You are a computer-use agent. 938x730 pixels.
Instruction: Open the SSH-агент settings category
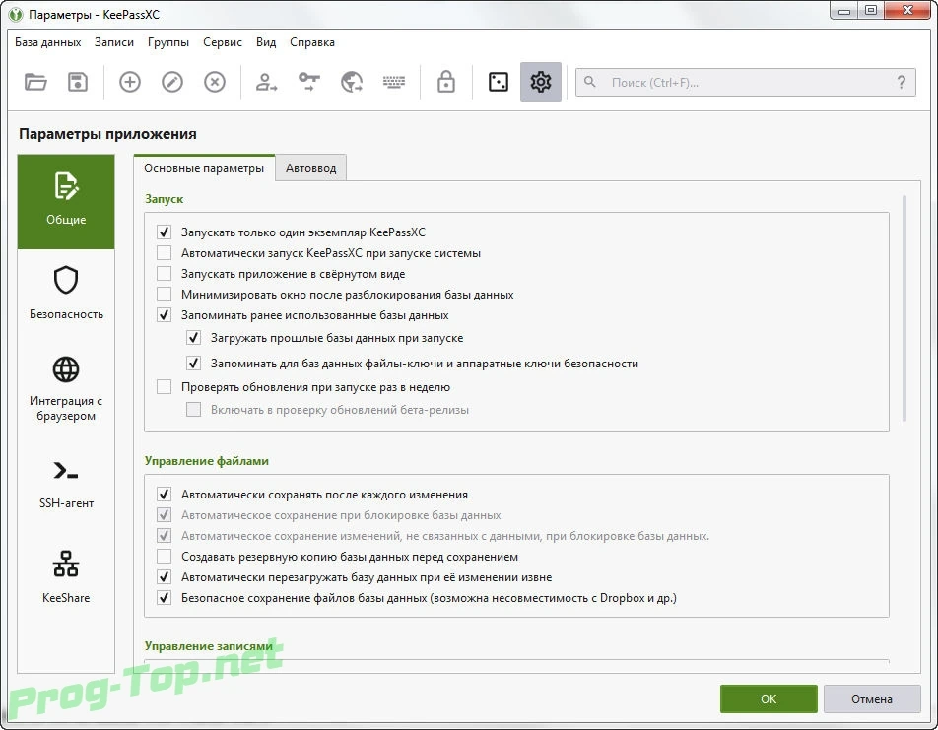(66, 485)
